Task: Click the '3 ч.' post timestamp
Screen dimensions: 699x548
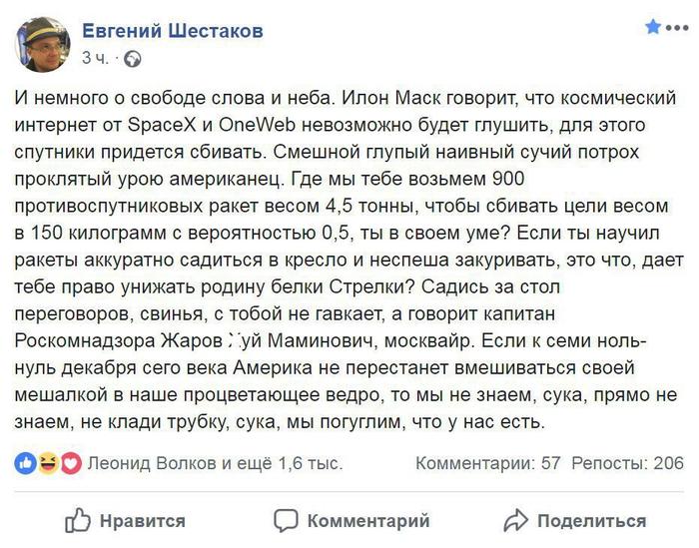Action: coord(95,59)
